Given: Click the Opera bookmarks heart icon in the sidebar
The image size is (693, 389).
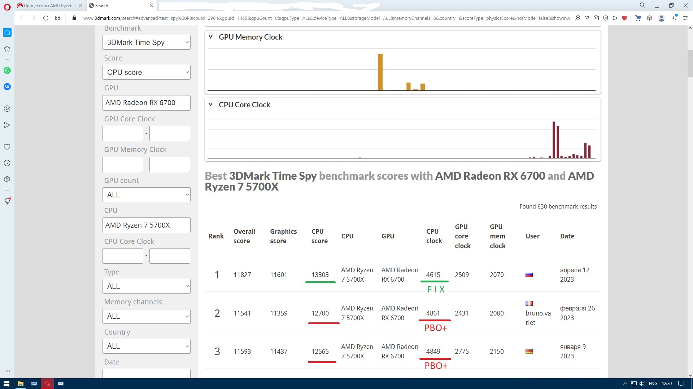Looking at the screenshot, I should tap(7, 147).
